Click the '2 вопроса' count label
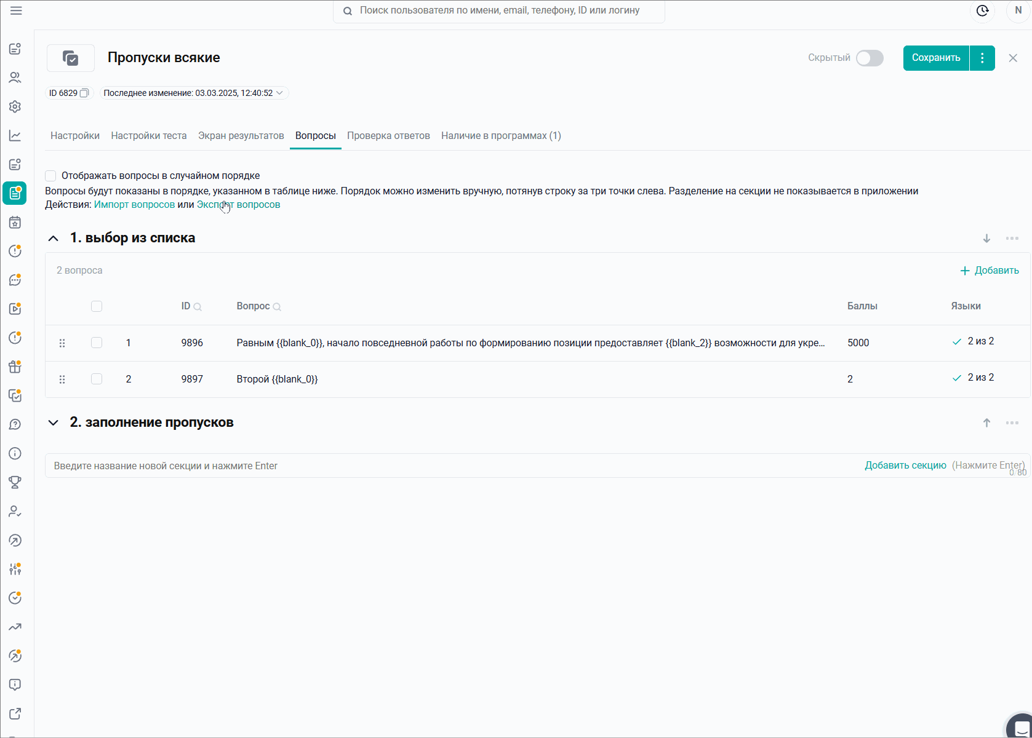1032x738 pixels. (x=79, y=271)
